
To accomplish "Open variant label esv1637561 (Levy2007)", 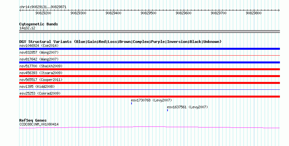I will tap(187, 107).
